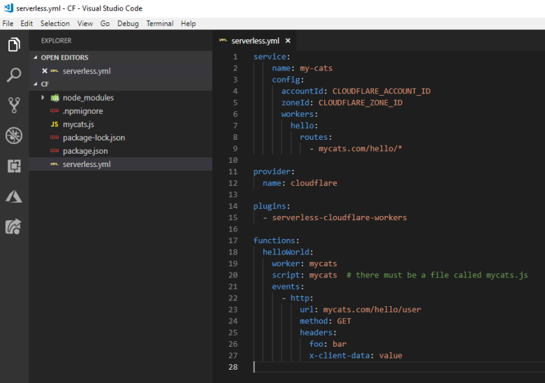Click the npm icon beside package-lock.json
545x383 pixels.
pos(54,137)
